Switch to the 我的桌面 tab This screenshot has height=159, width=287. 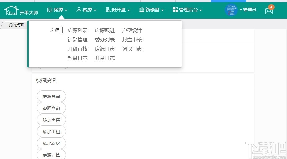pyautogui.click(x=15, y=25)
